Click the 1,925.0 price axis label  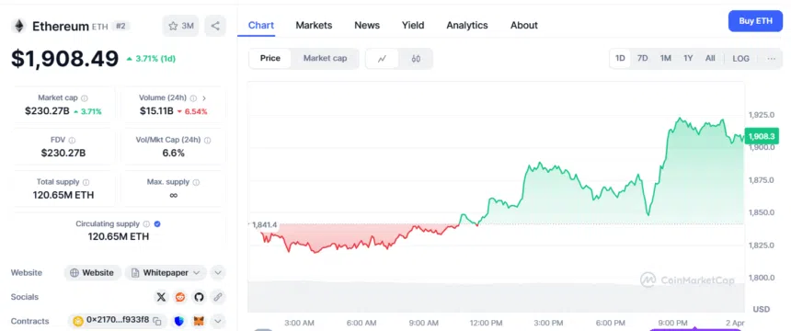tap(762, 115)
